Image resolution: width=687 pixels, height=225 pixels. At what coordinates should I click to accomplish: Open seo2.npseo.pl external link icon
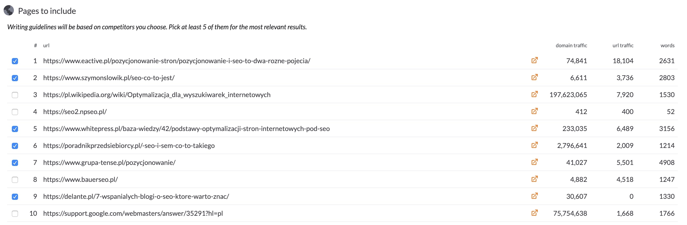point(534,111)
